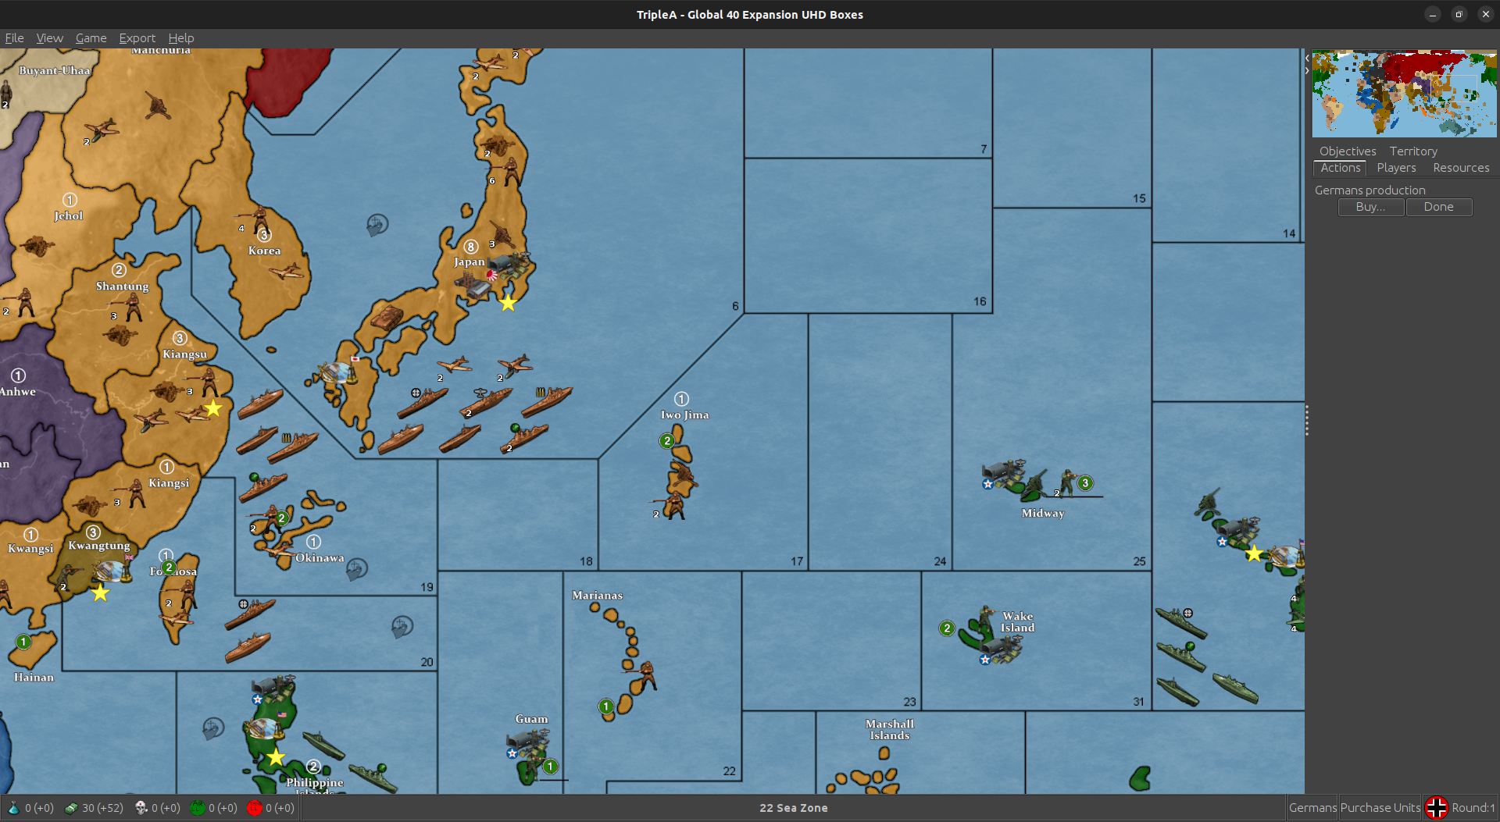
Task: Click the Japan factory complex icon
Action: (473, 287)
